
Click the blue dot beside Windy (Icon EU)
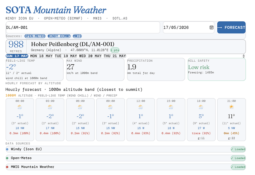click(x=7, y=149)
